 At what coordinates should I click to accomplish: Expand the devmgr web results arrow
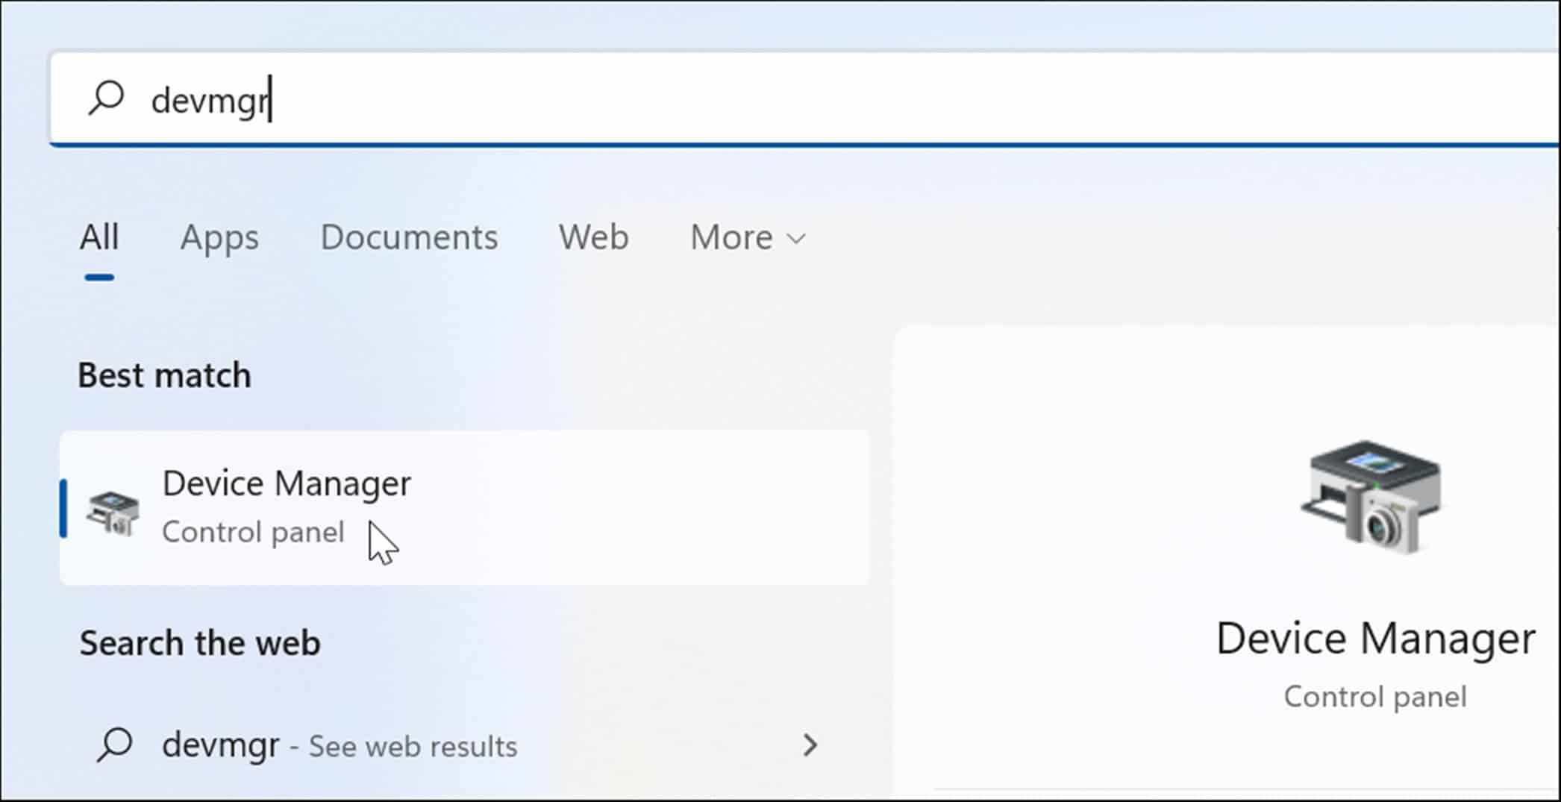[811, 745]
